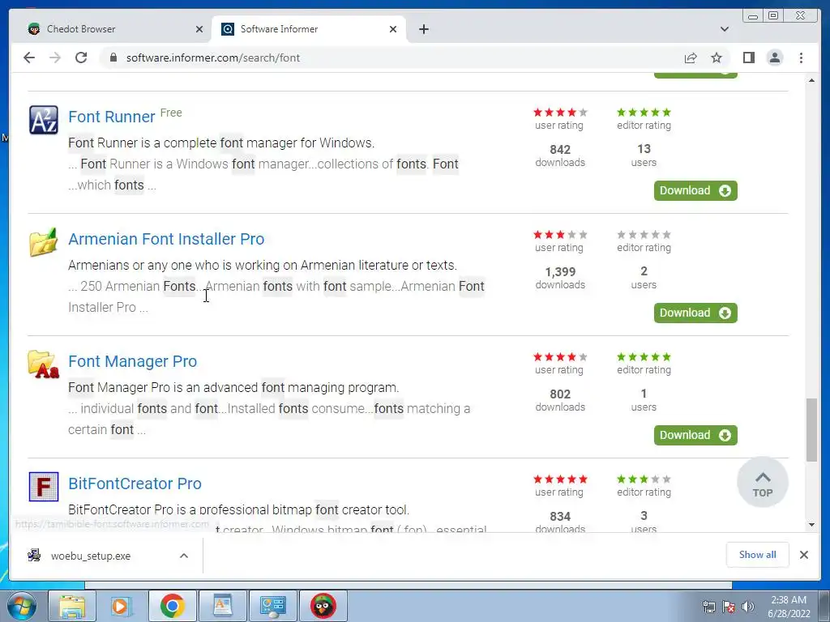Switch to Chedot Browser on taskbar
Viewport: 830px width, 622px height.
coord(323,606)
